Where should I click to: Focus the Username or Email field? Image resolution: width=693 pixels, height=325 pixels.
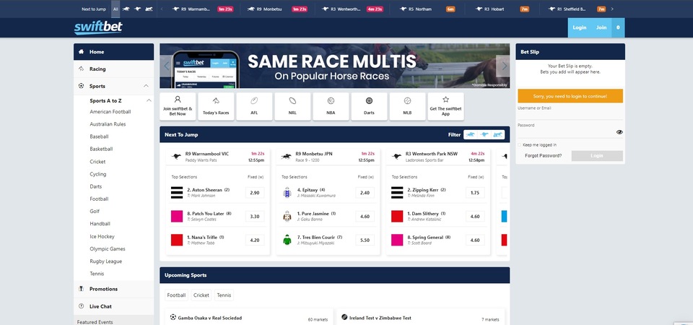click(570, 115)
